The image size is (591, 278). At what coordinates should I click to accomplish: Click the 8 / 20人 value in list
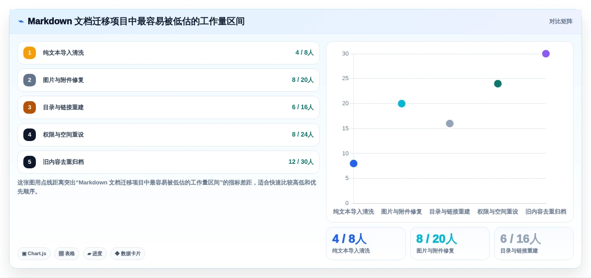pyautogui.click(x=303, y=80)
